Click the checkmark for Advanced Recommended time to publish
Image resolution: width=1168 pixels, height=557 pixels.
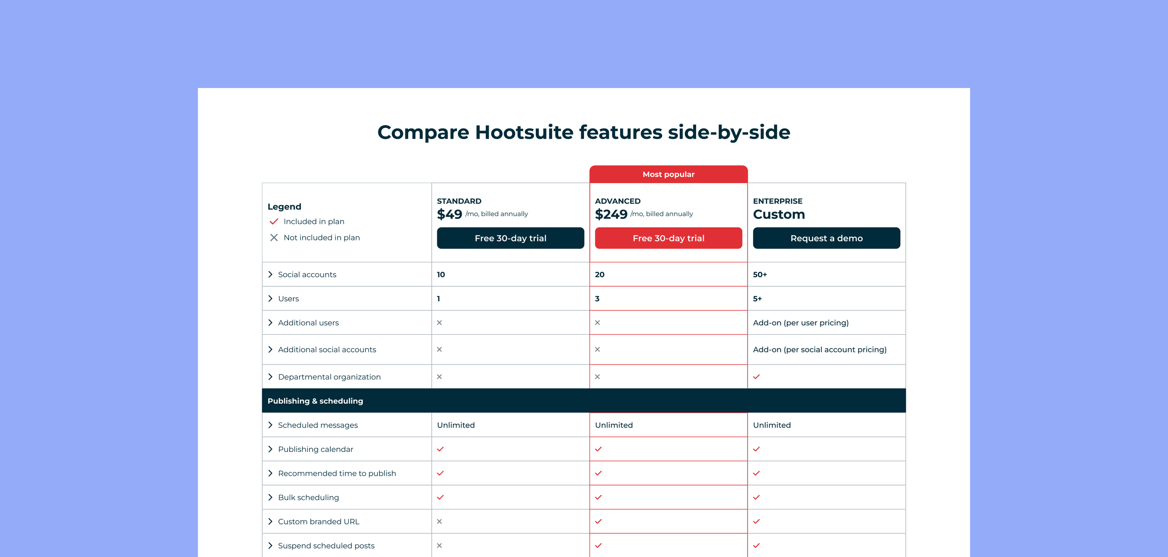[x=598, y=473]
